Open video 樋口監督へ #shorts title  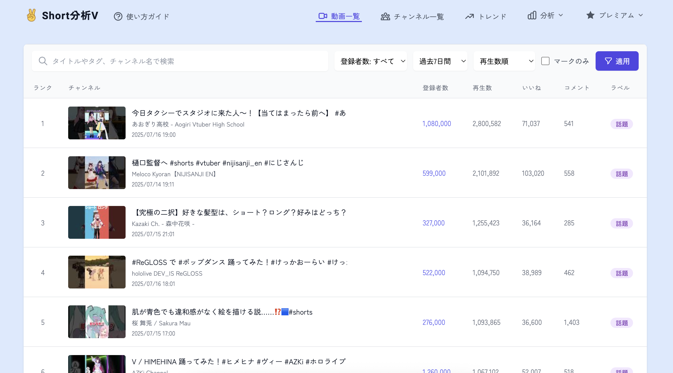pos(218,163)
